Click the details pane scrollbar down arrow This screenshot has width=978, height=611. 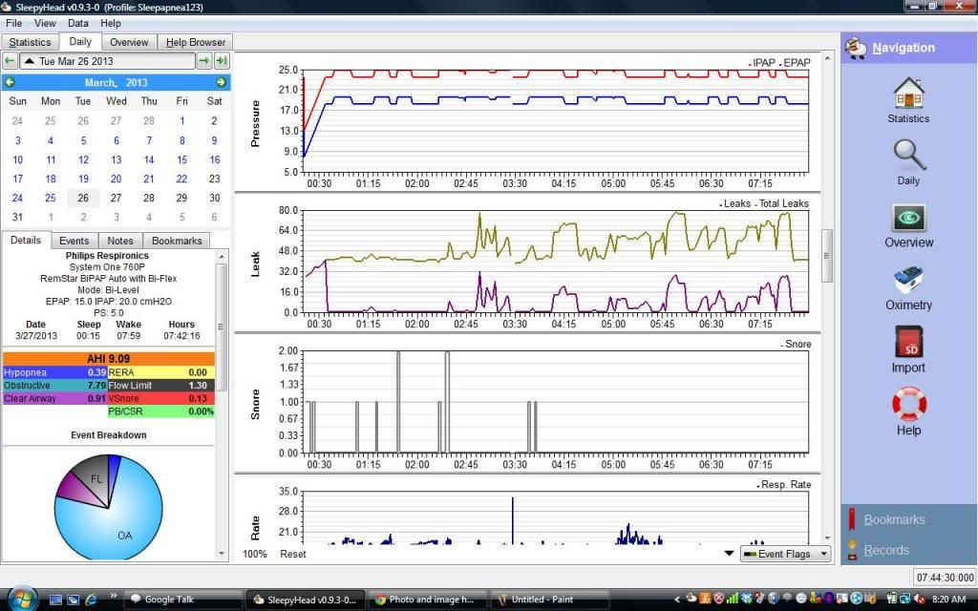pyautogui.click(x=222, y=553)
